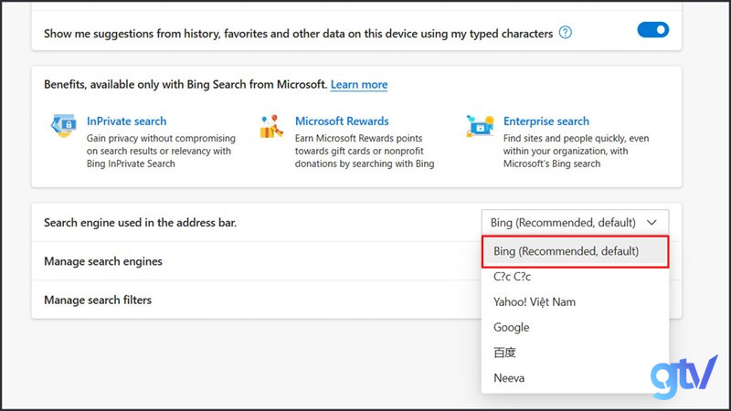This screenshot has height=411, width=731.
Task: Select Bing (Recommended, default) from the list
Action: coord(566,251)
